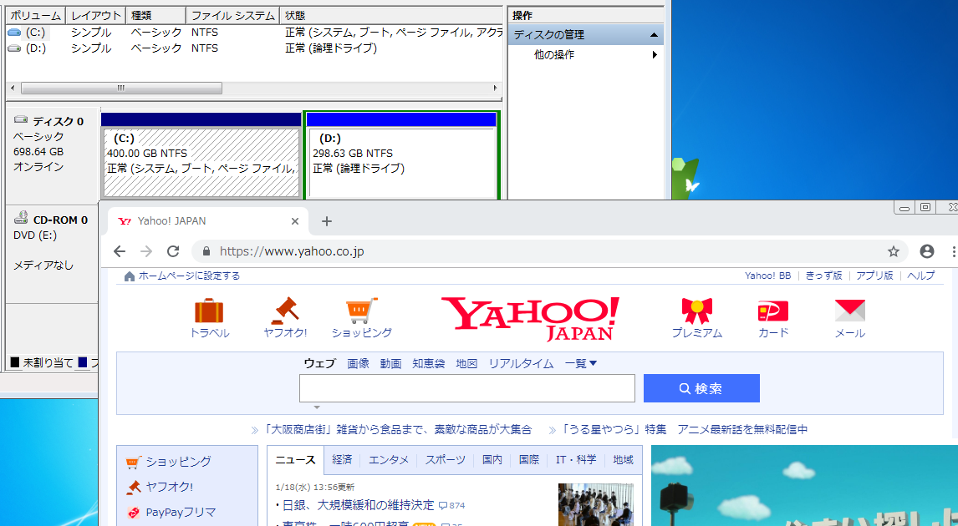Click the ボリューム column header

click(35, 16)
